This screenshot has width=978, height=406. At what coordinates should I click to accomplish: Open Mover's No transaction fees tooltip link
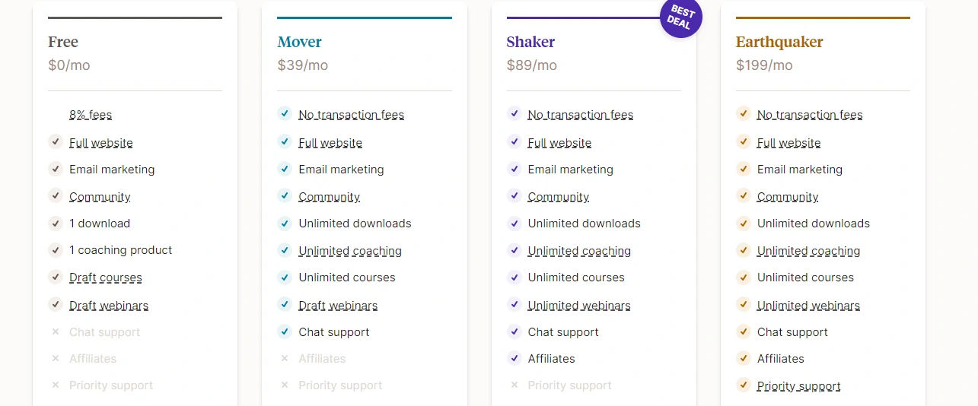point(351,115)
